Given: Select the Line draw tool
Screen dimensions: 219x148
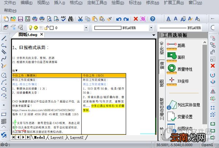Looking at the screenshot, I should coord(4,38).
